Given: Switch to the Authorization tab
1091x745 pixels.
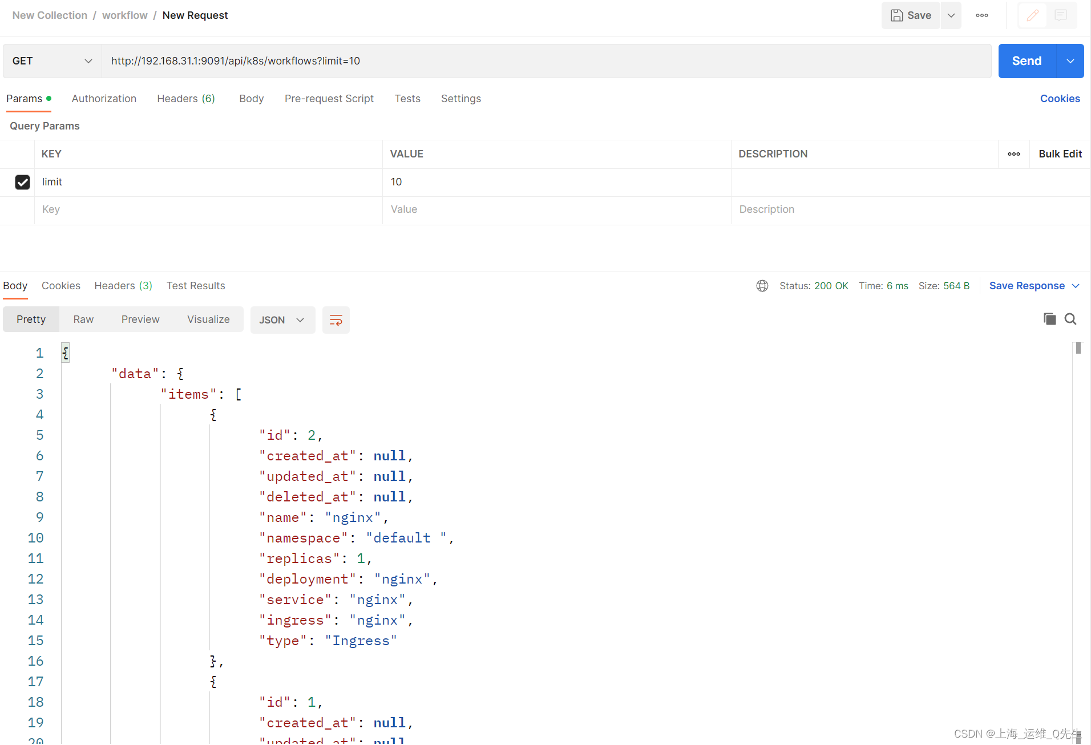Looking at the screenshot, I should [104, 99].
